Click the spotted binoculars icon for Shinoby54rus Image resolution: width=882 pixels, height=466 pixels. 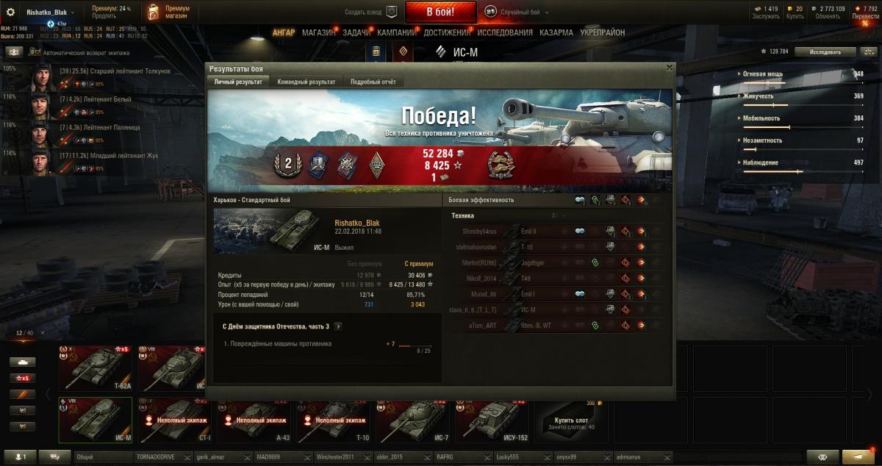pyautogui.click(x=580, y=231)
